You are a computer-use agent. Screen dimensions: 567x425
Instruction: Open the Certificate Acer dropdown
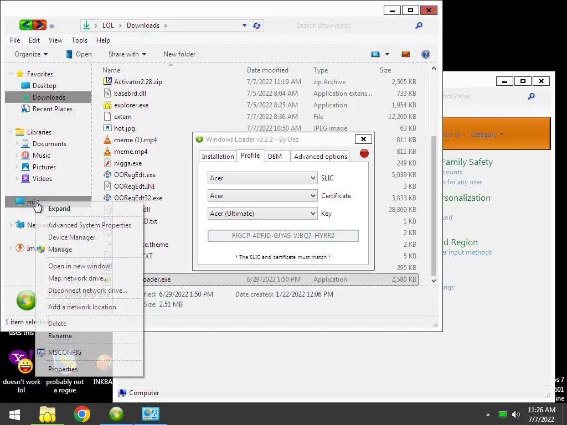pos(262,196)
